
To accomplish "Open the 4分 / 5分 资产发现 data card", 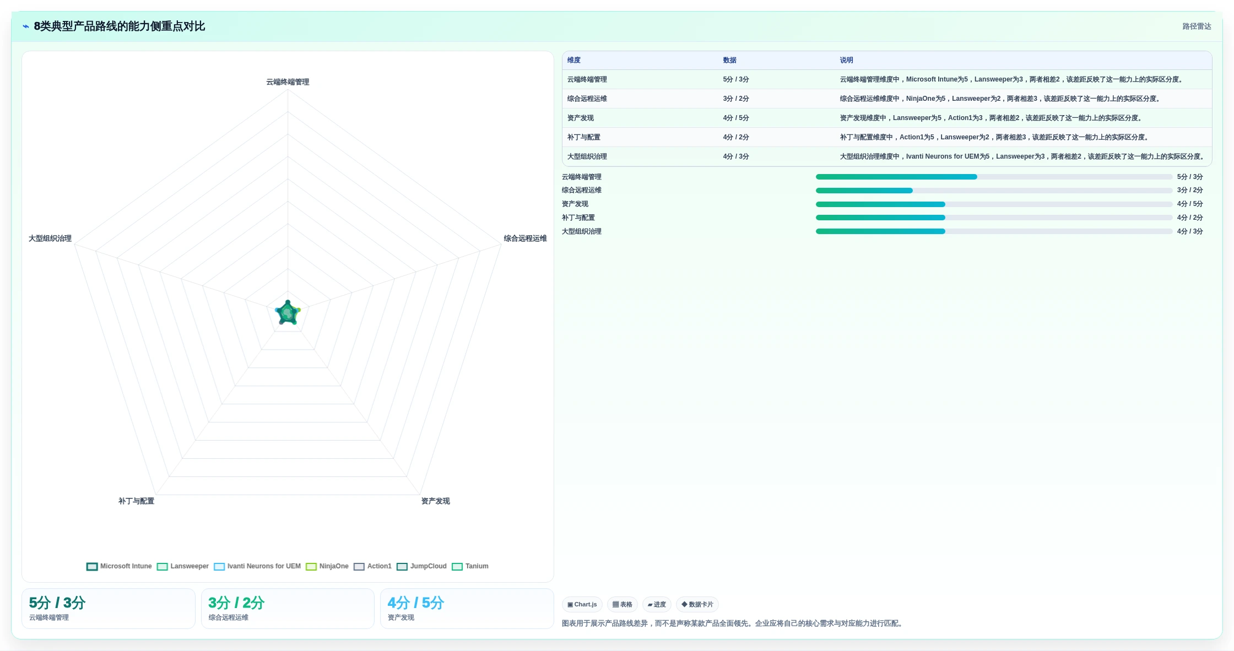I will click(x=467, y=609).
